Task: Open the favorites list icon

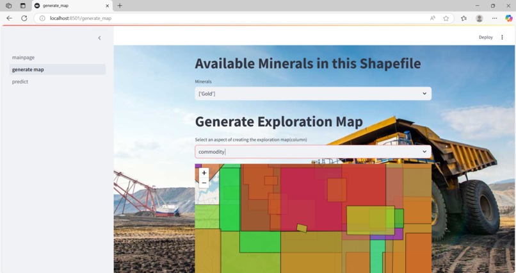Action: pos(464,18)
